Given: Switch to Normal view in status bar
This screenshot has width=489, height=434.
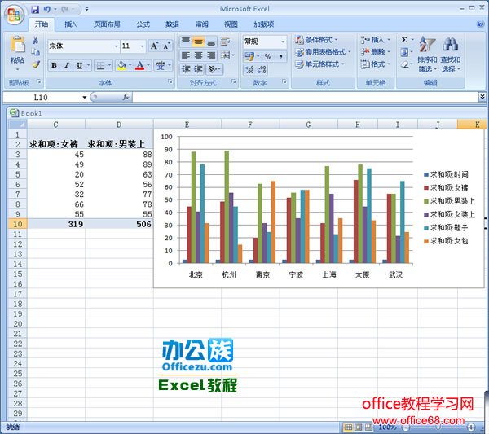Looking at the screenshot, I should click(348, 427).
